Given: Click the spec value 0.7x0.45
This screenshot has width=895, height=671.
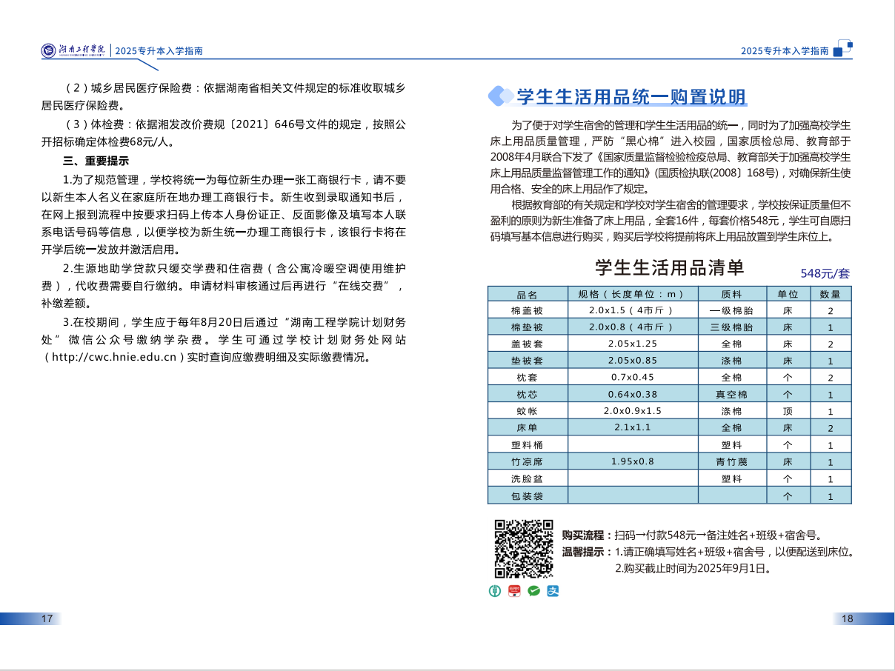Looking at the screenshot, I should [x=633, y=377].
